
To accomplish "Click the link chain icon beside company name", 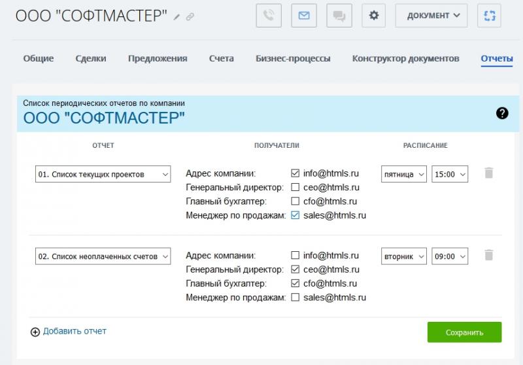I will point(190,17).
